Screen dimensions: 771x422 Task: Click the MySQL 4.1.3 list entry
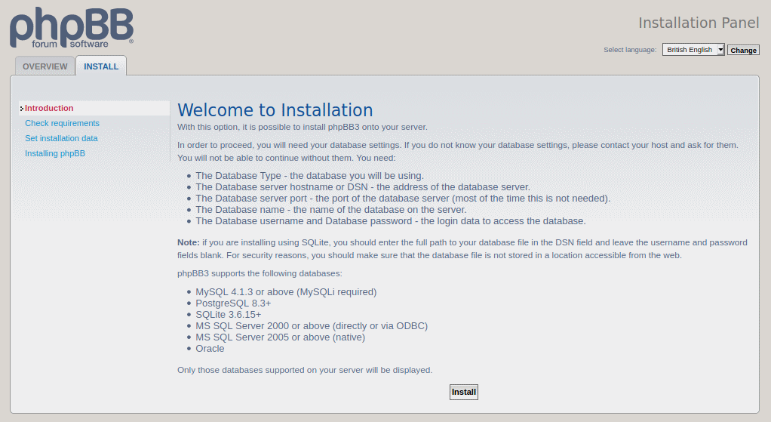286,292
